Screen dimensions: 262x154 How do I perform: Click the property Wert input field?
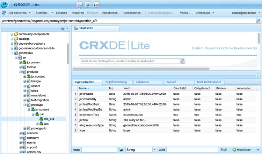[192, 150]
